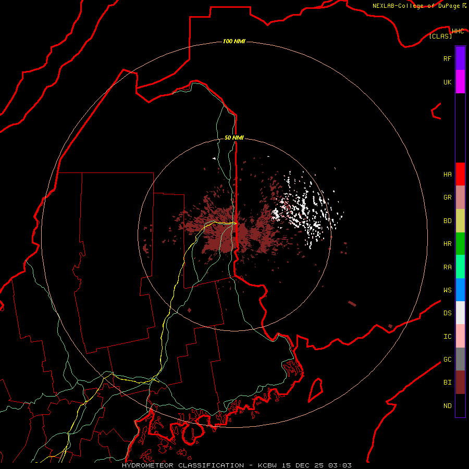Click the RF purple legend swatch
The image size is (469, 469).
pyautogui.click(x=460, y=58)
